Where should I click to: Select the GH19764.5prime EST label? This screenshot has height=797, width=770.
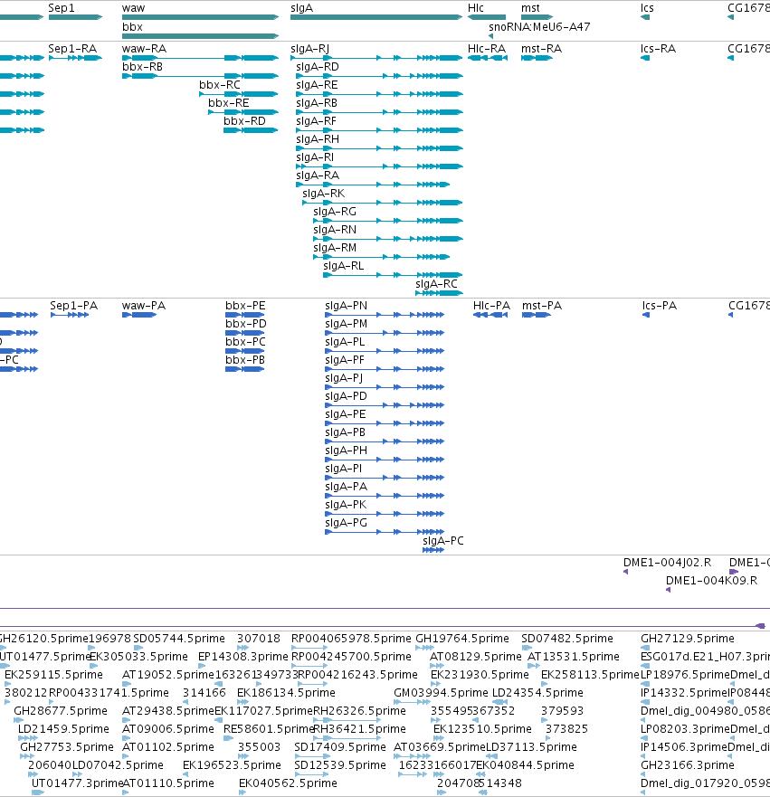click(x=462, y=639)
